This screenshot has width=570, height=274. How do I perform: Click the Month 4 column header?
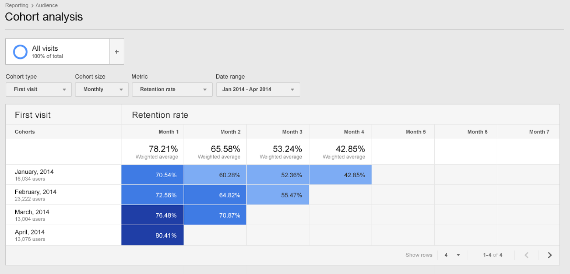354,132
